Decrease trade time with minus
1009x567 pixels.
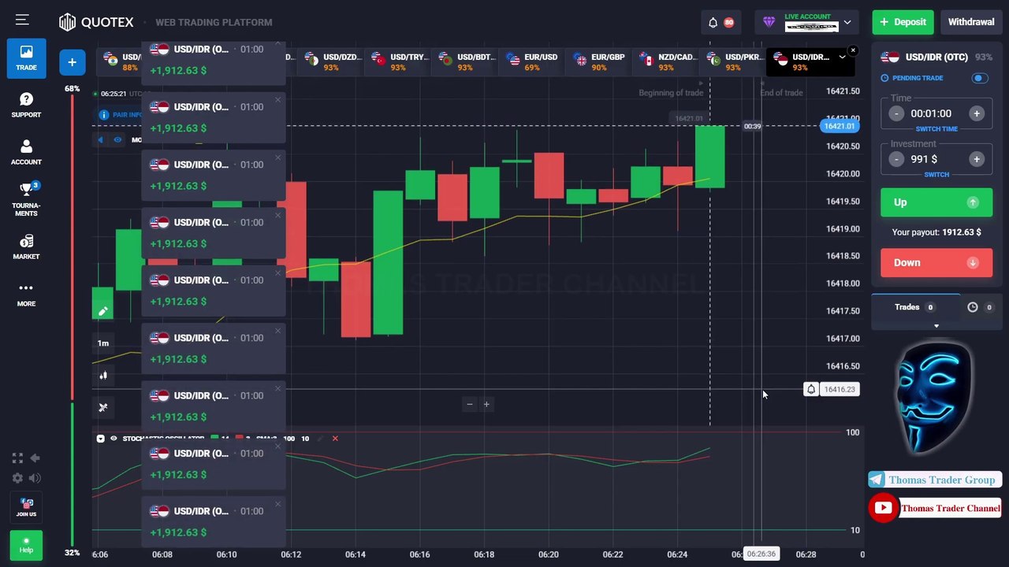point(896,113)
